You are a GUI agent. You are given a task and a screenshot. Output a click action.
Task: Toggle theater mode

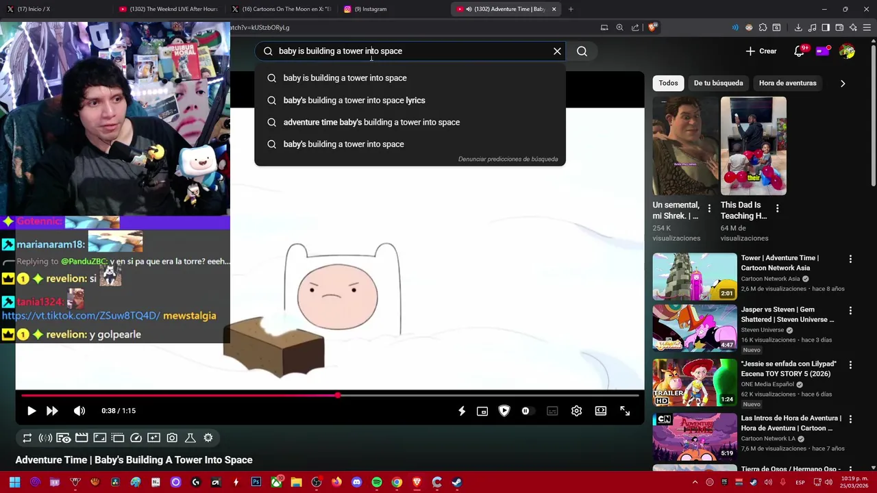click(601, 411)
